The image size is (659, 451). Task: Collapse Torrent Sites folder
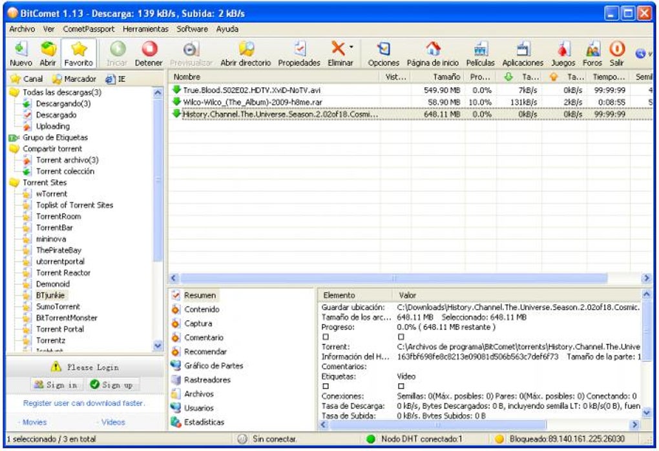pyautogui.click(x=14, y=183)
